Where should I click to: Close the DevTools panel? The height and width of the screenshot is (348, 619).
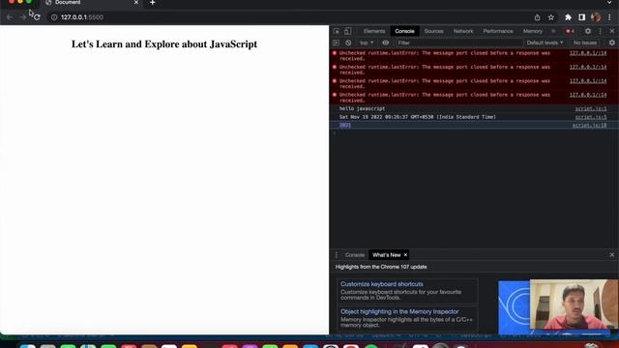tap(612, 31)
